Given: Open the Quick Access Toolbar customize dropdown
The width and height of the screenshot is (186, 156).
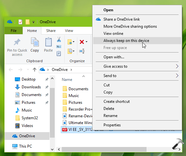Looking at the screenshot, I should pos(34,22).
